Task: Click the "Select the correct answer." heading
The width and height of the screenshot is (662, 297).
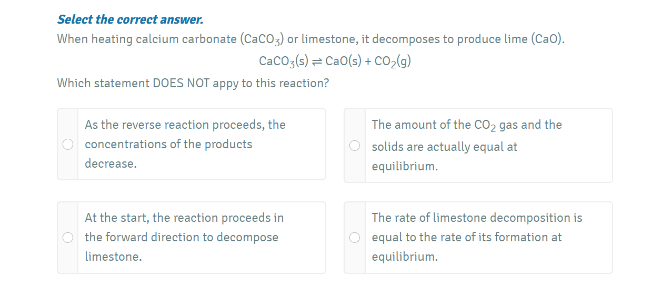Action: [130, 20]
